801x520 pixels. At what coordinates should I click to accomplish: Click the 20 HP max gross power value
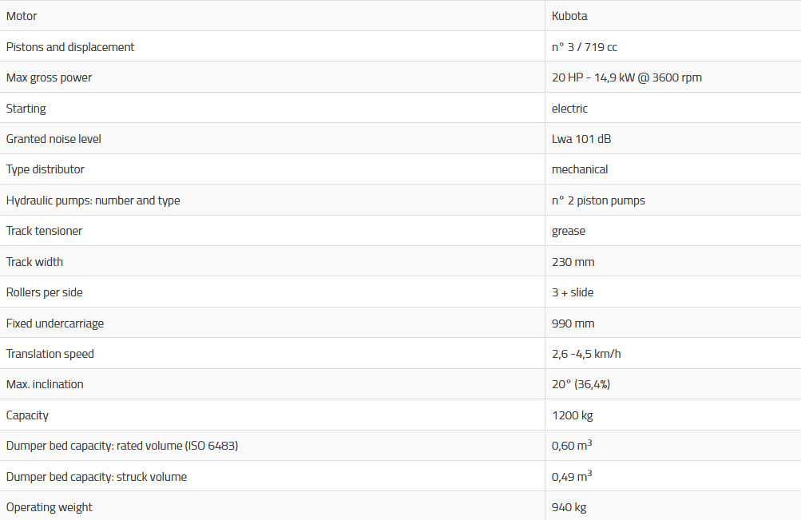(x=626, y=77)
